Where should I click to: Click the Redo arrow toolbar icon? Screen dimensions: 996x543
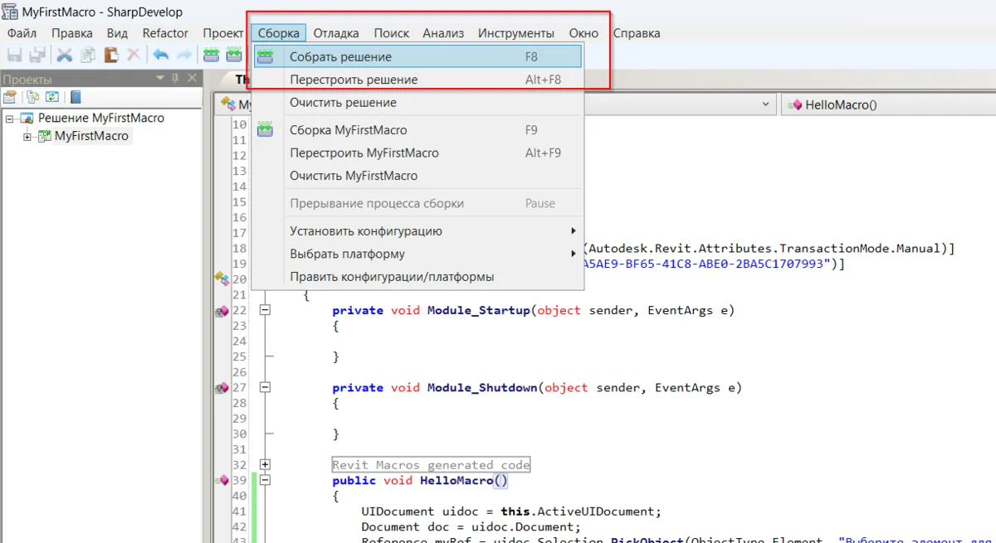pyautogui.click(x=184, y=56)
